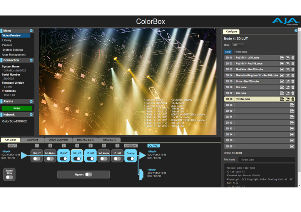Export the 3D 08 Thriller.cube LUT
Viewport: 301px width, 212px height.
pos(288,99)
